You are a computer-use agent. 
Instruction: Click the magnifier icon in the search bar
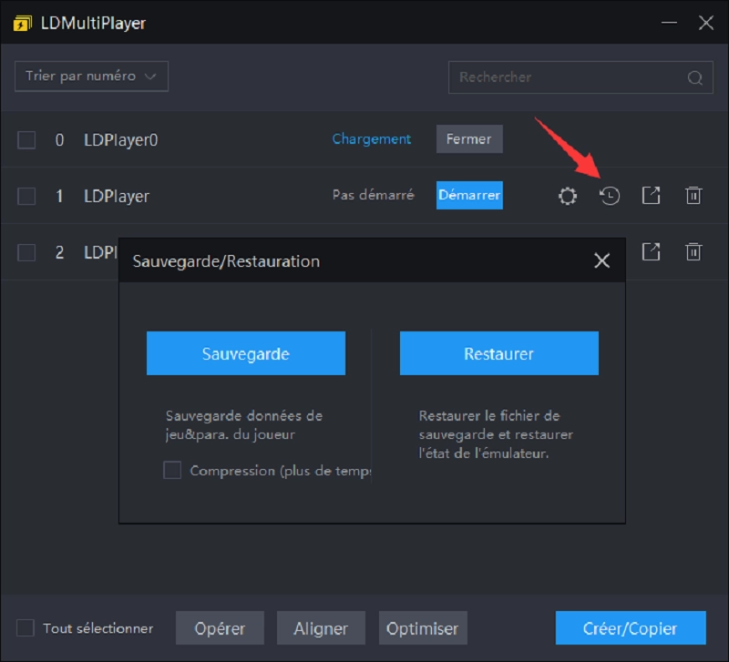coord(693,77)
